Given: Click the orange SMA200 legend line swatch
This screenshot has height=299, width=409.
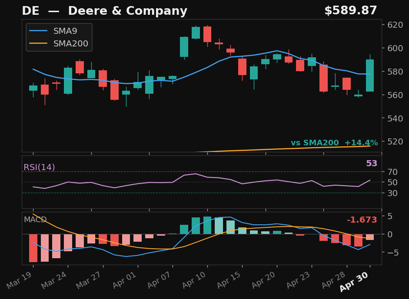Looking at the screenshot, I should [x=38, y=43].
